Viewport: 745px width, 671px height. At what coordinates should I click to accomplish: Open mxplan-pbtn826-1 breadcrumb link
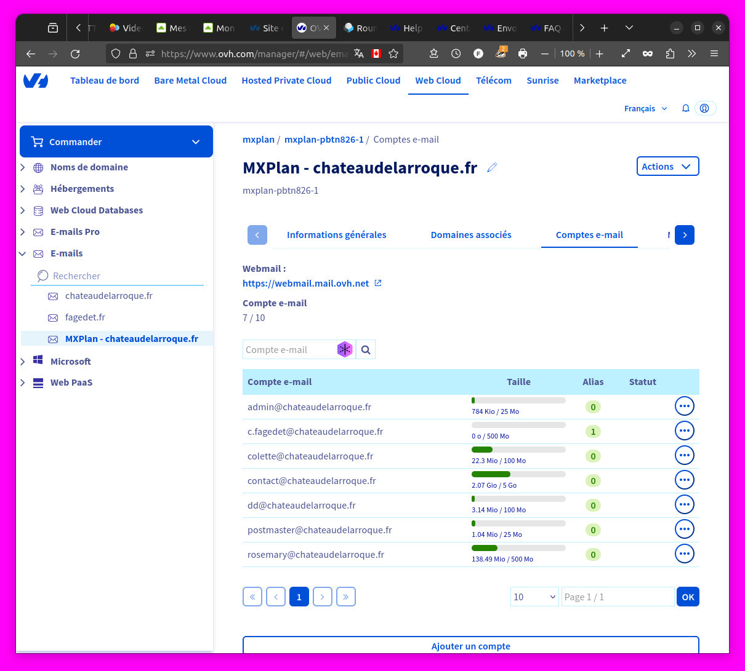click(x=324, y=140)
